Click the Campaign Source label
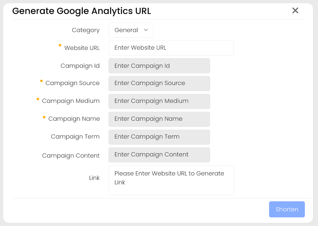This screenshot has height=226, width=318. 72,83
